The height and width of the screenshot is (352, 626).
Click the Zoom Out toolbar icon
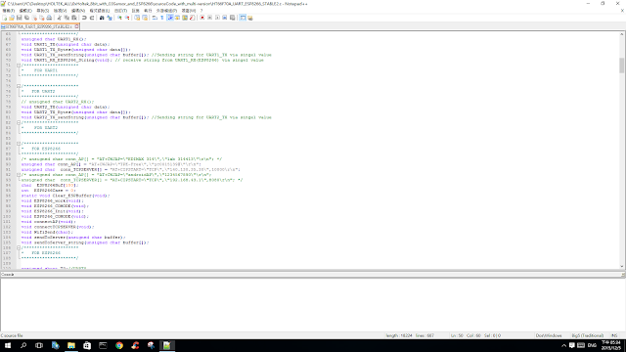pos(127,18)
